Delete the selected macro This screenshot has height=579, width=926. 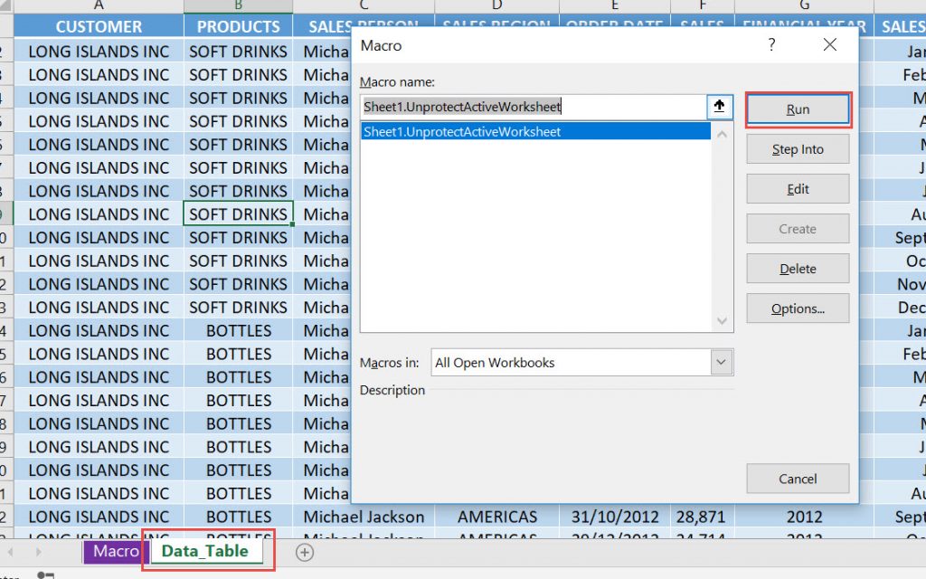click(x=797, y=268)
